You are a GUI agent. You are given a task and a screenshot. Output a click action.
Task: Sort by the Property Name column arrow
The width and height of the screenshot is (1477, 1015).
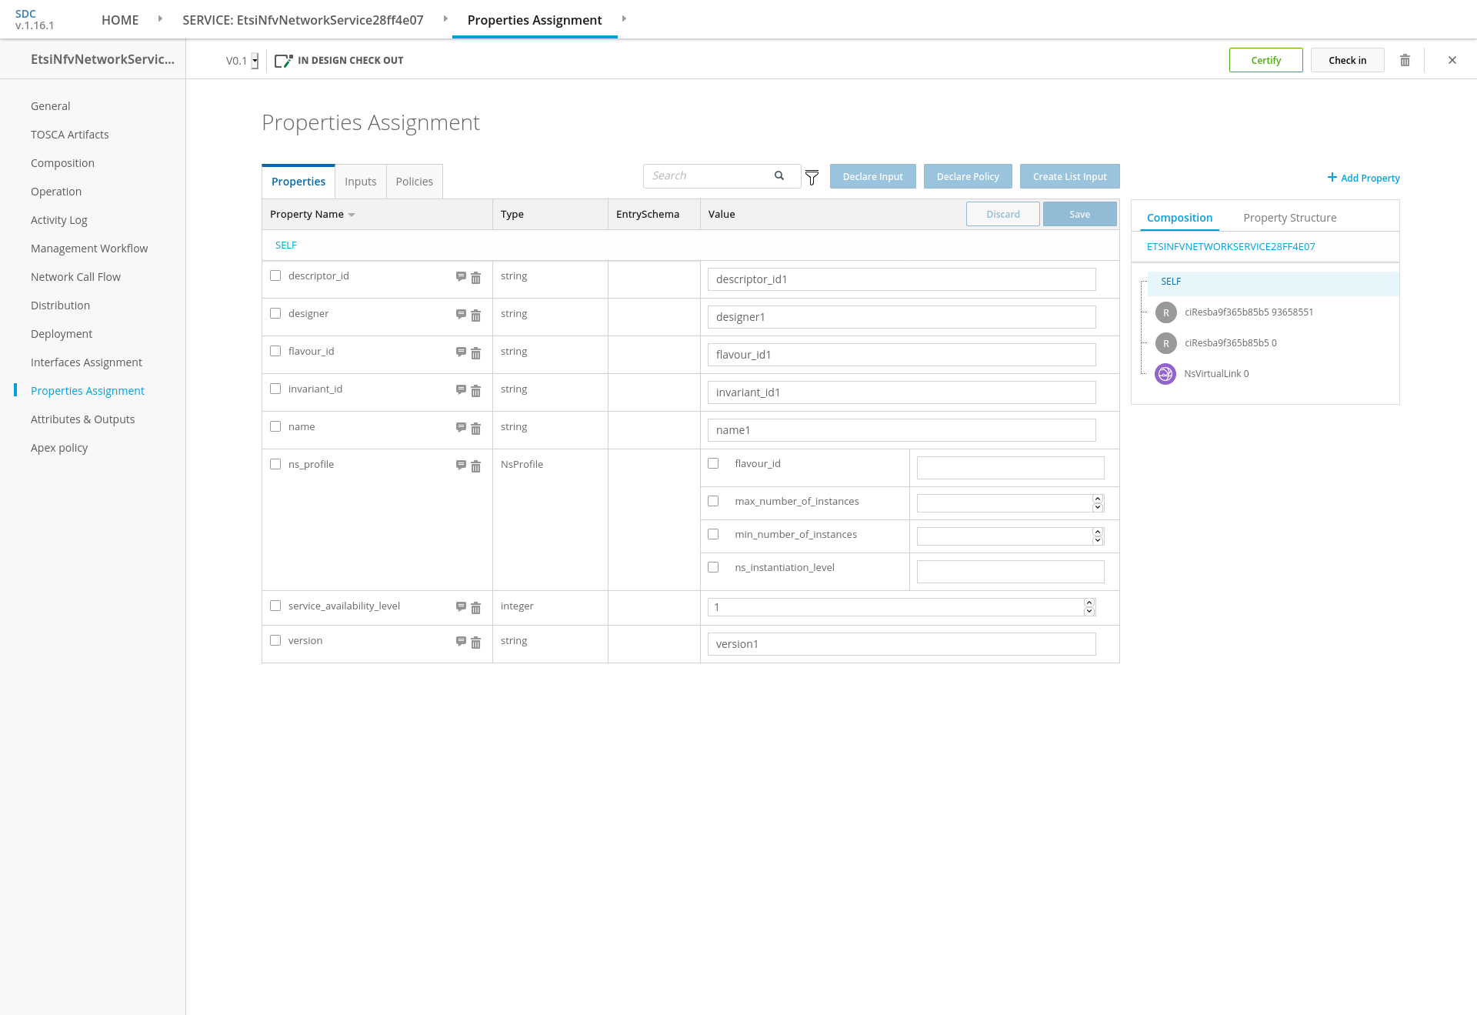(352, 215)
